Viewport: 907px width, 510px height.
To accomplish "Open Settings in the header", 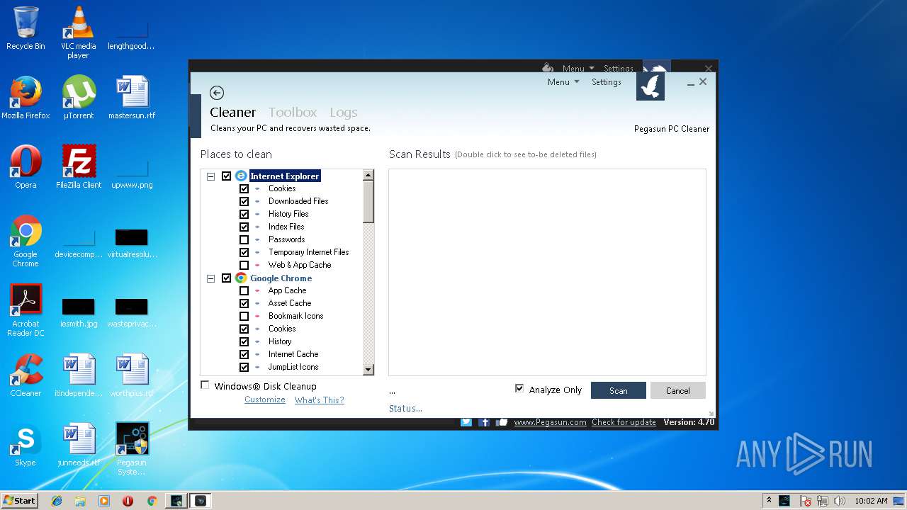I will tap(607, 82).
